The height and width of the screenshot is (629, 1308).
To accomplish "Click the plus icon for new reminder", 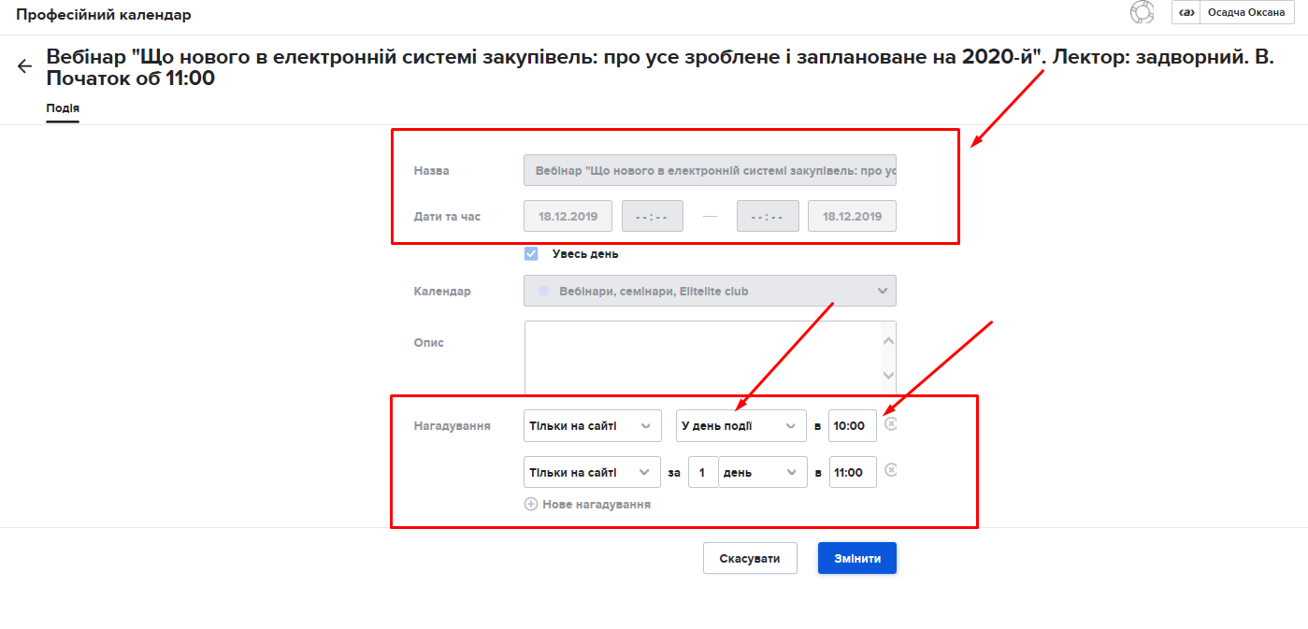I will click(x=531, y=504).
